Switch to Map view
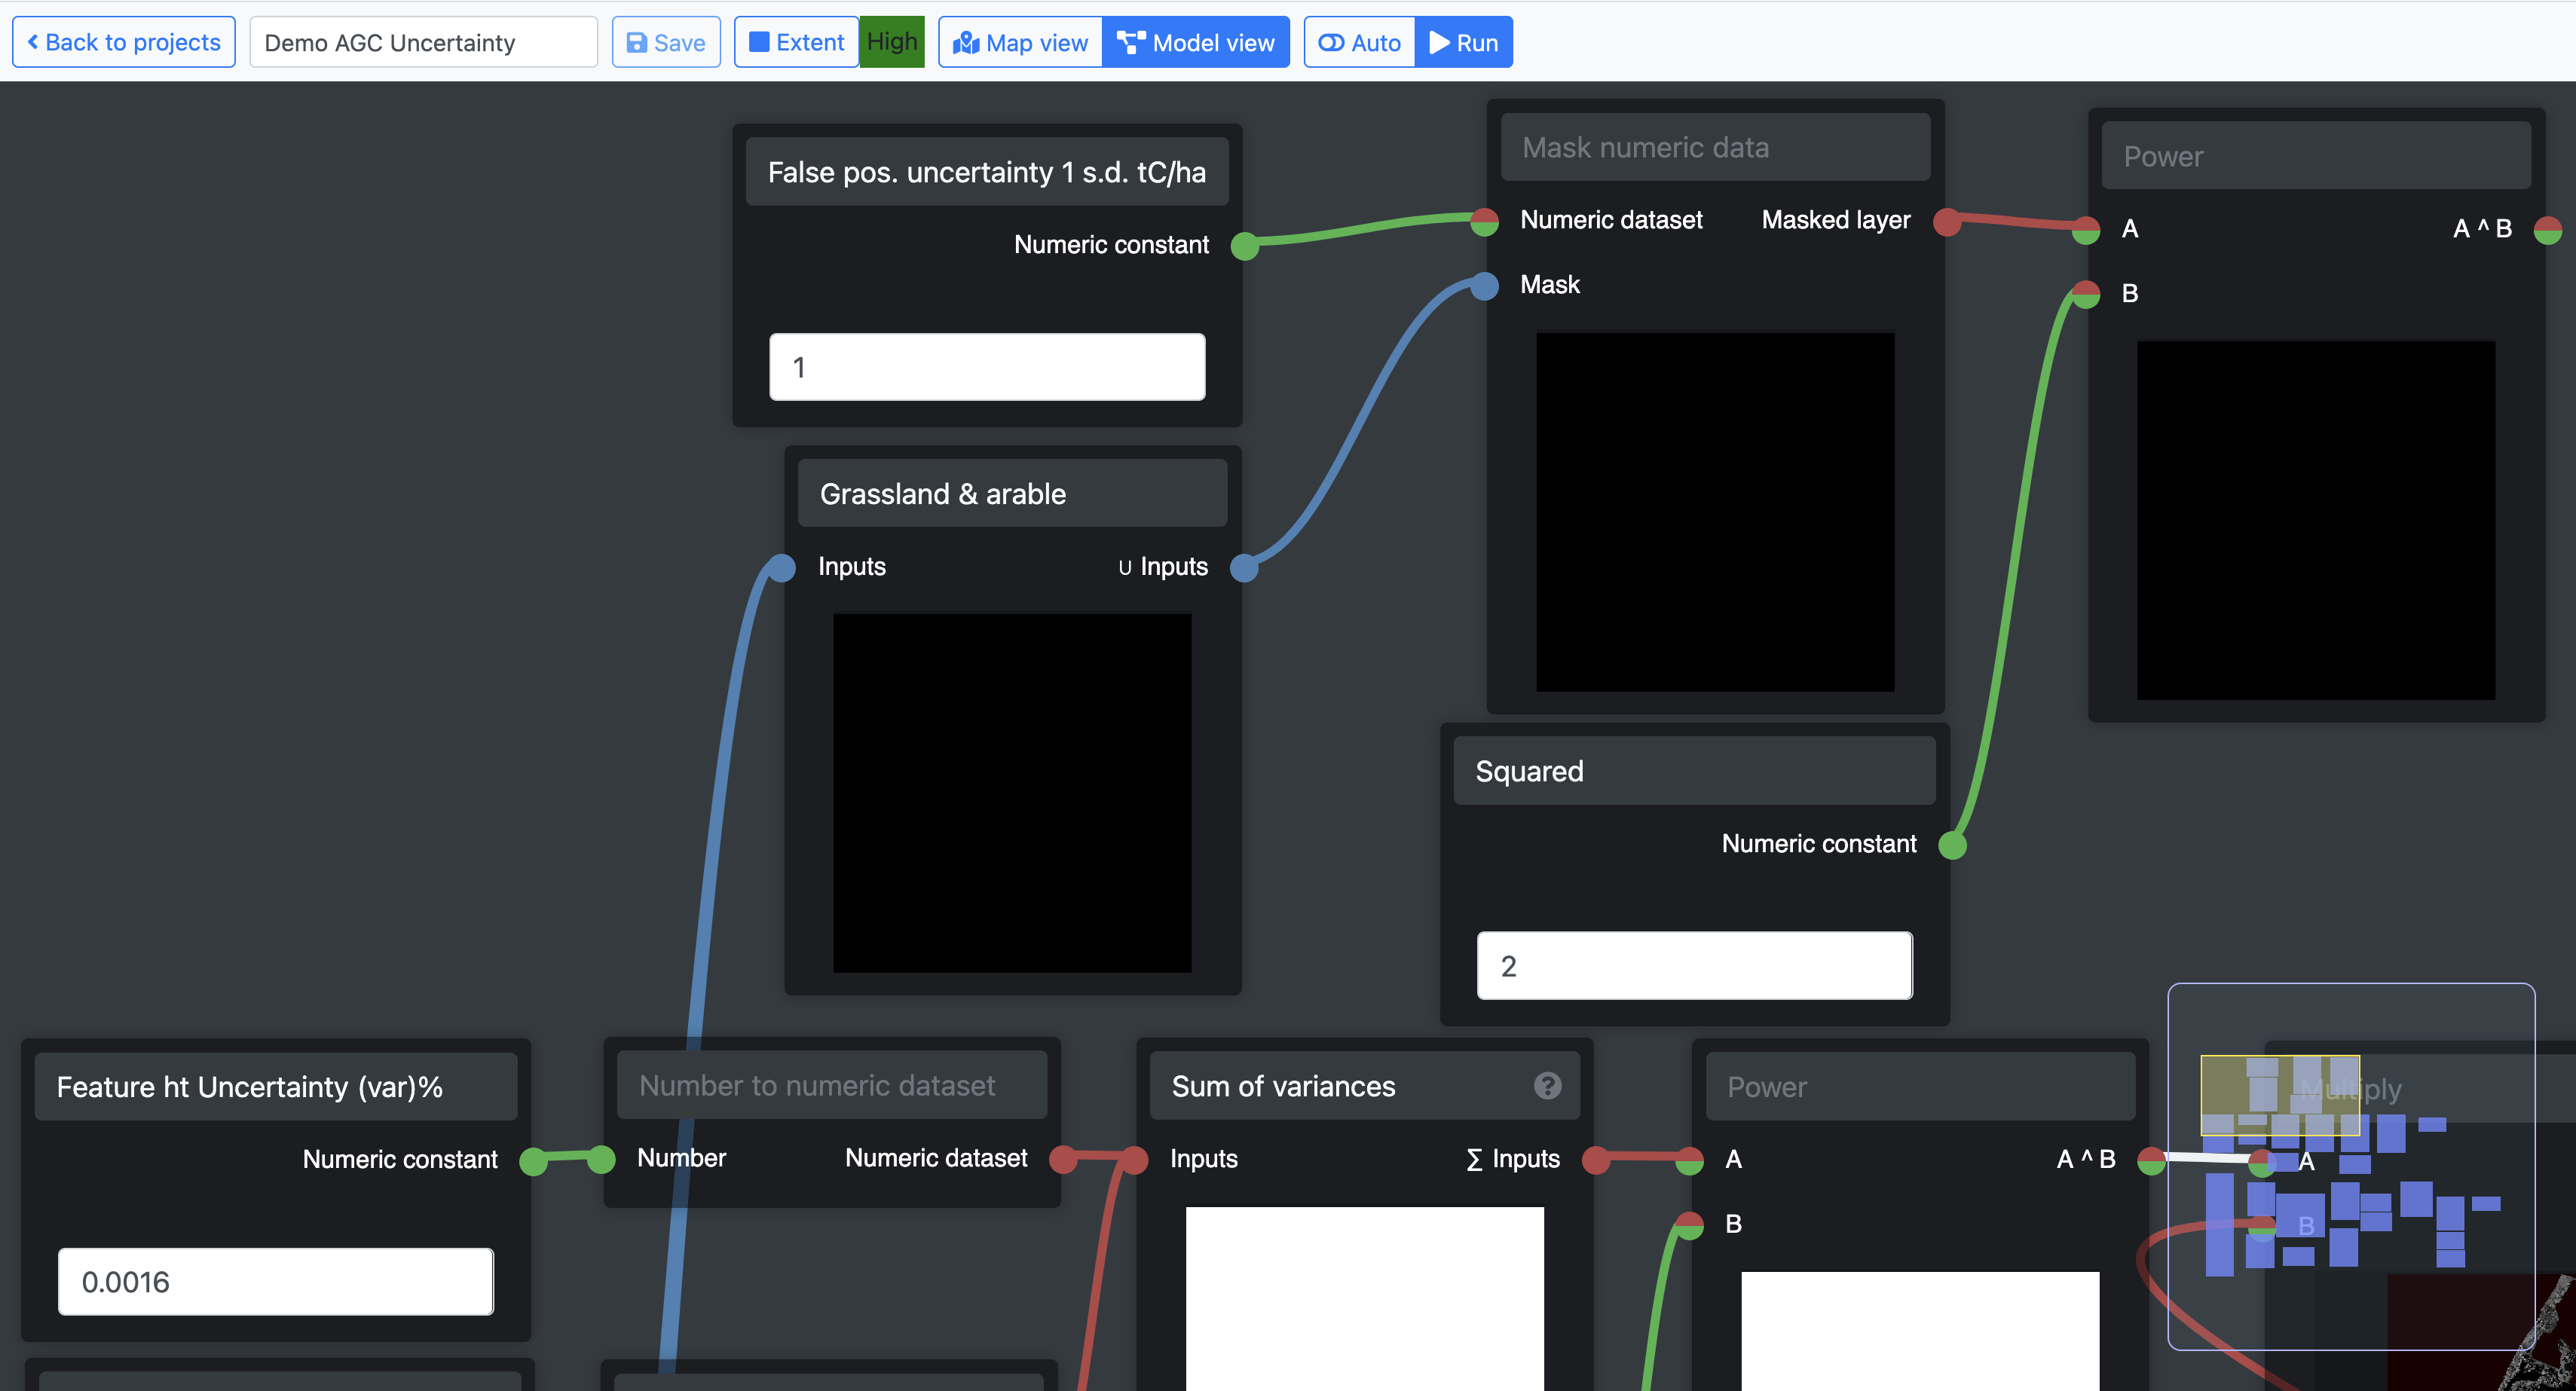Image resolution: width=2576 pixels, height=1391 pixels. [x=1020, y=43]
